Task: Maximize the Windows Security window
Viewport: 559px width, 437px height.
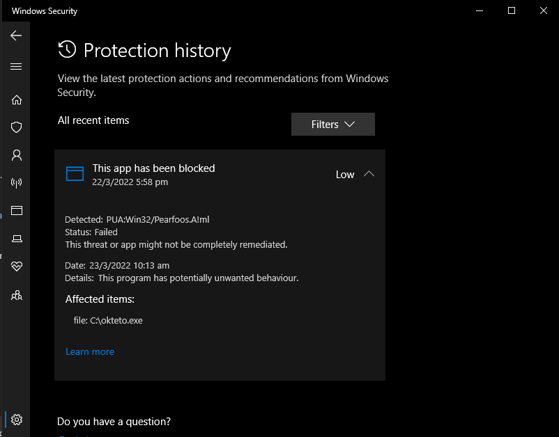Action: (x=512, y=10)
